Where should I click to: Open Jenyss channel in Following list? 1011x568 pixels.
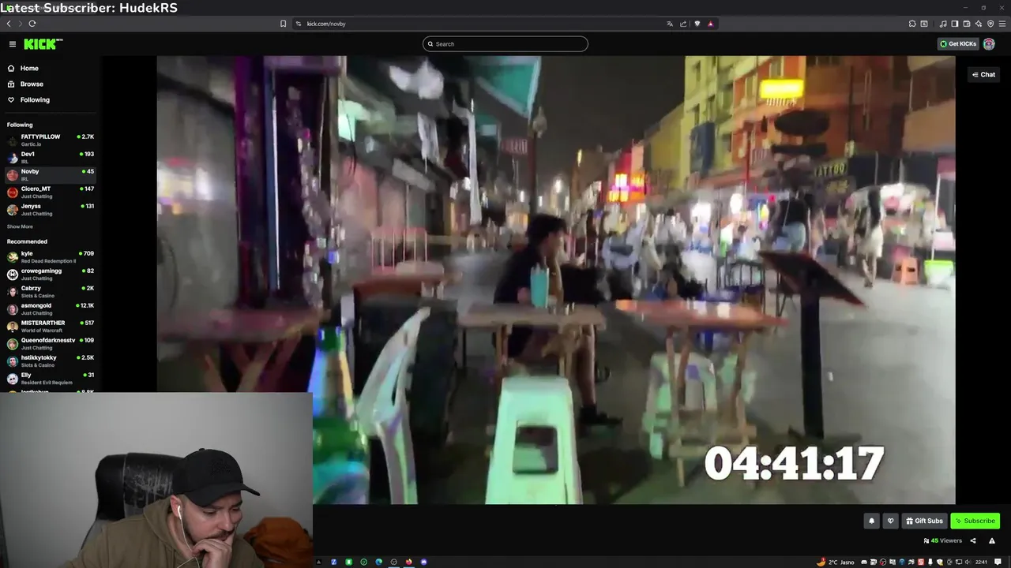coord(51,209)
